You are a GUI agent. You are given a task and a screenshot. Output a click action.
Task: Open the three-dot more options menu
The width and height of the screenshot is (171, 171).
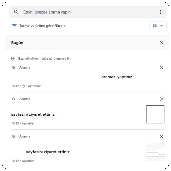pos(160,12)
